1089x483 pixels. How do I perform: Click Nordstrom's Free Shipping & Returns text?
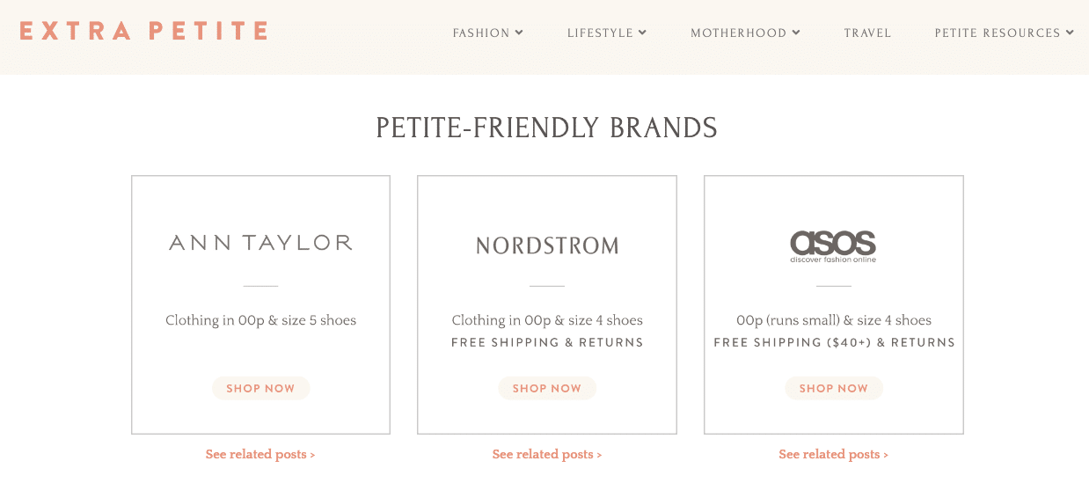point(547,342)
